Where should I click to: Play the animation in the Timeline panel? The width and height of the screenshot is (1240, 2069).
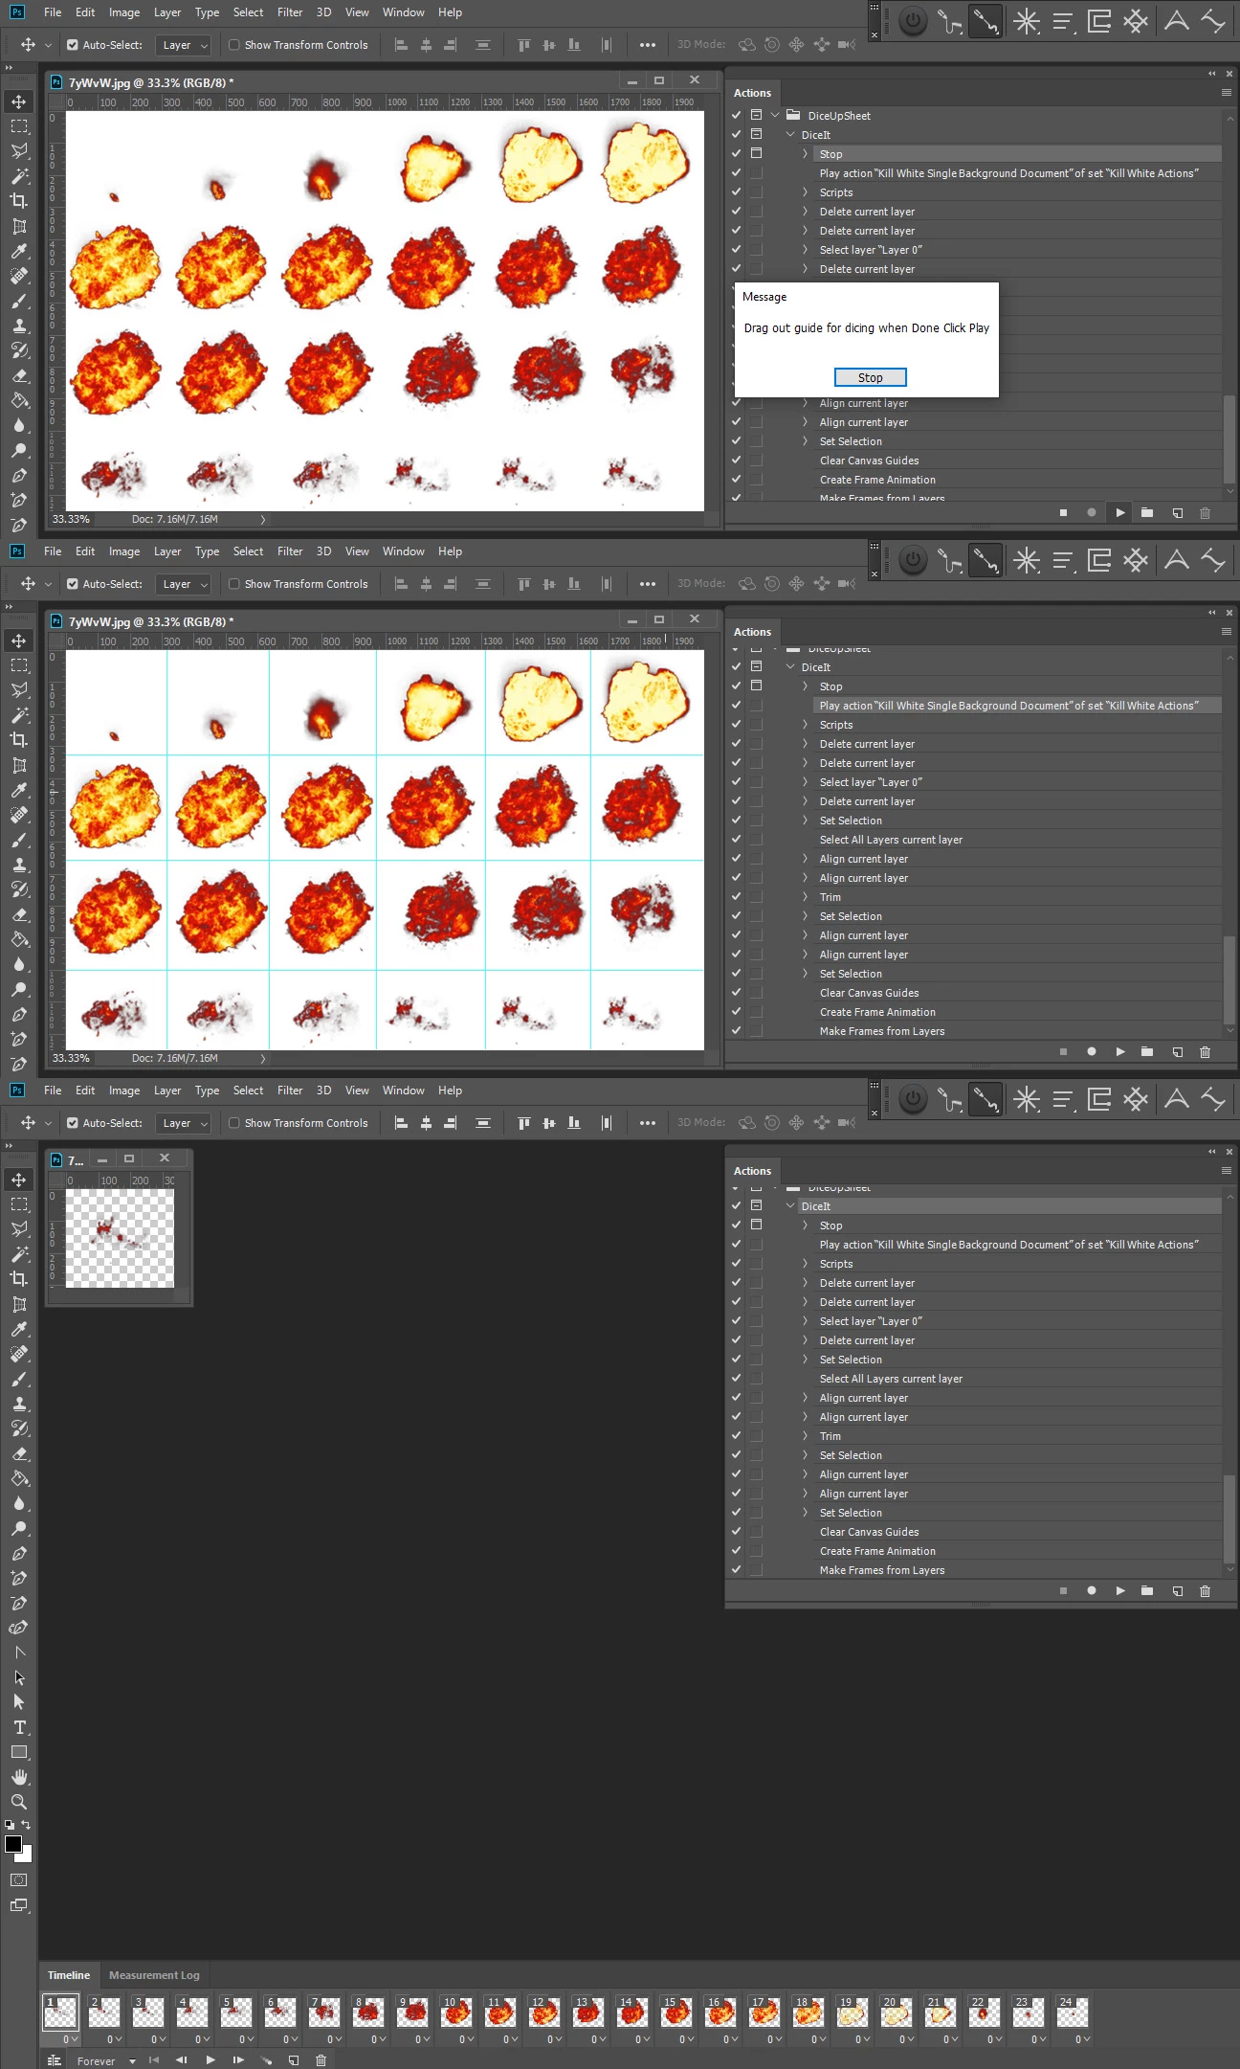pos(210,2060)
